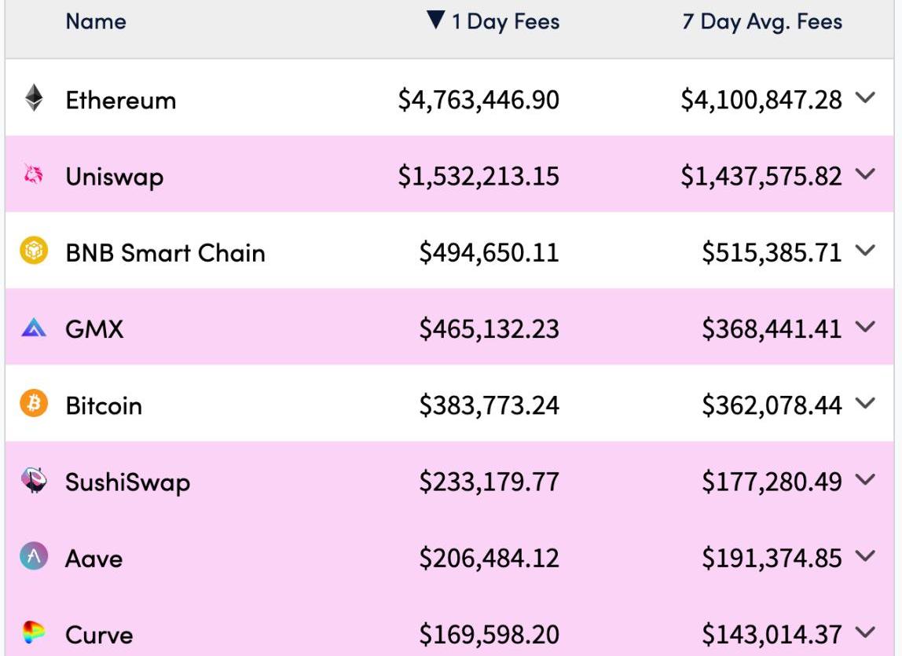This screenshot has height=656, width=902.
Task: Click the BNB Smart Chain icon
Action: point(34,252)
